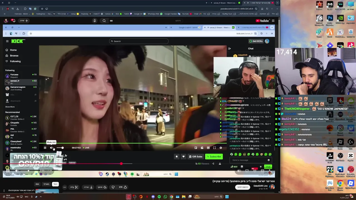Click the YouTube logo
356x200 pixels.
(262, 21)
